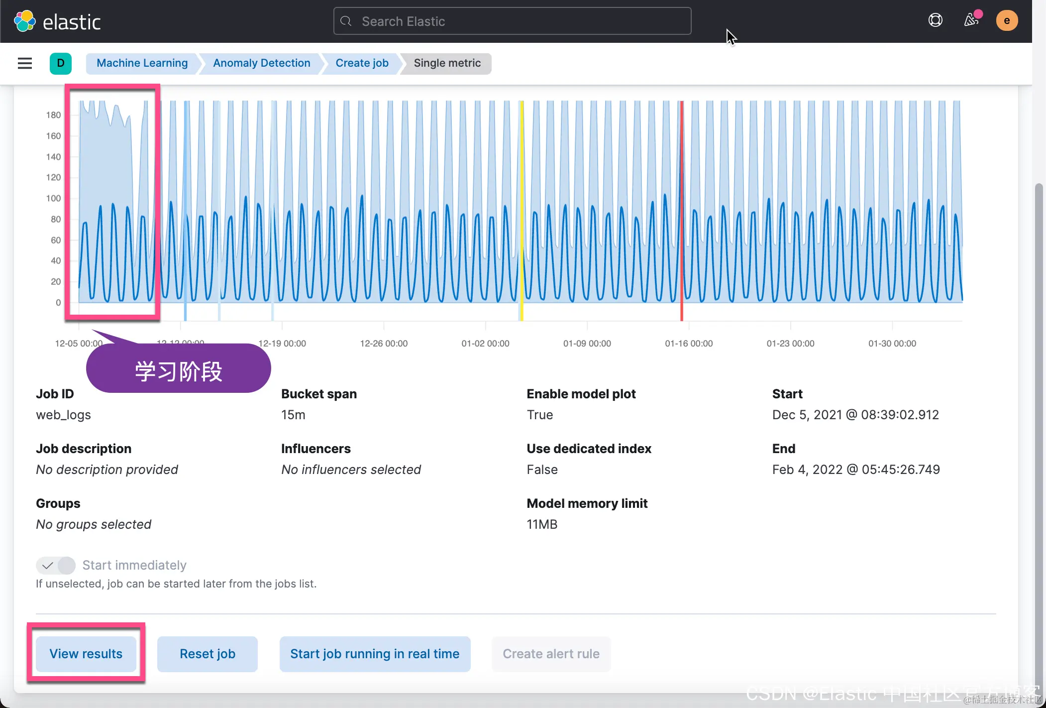Open the user avatar menu
1046x708 pixels.
point(1007,20)
